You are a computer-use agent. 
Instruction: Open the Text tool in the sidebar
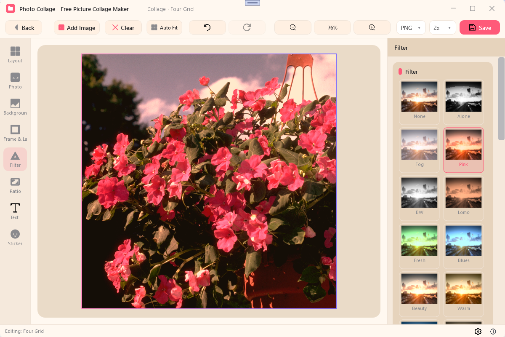(x=15, y=211)
